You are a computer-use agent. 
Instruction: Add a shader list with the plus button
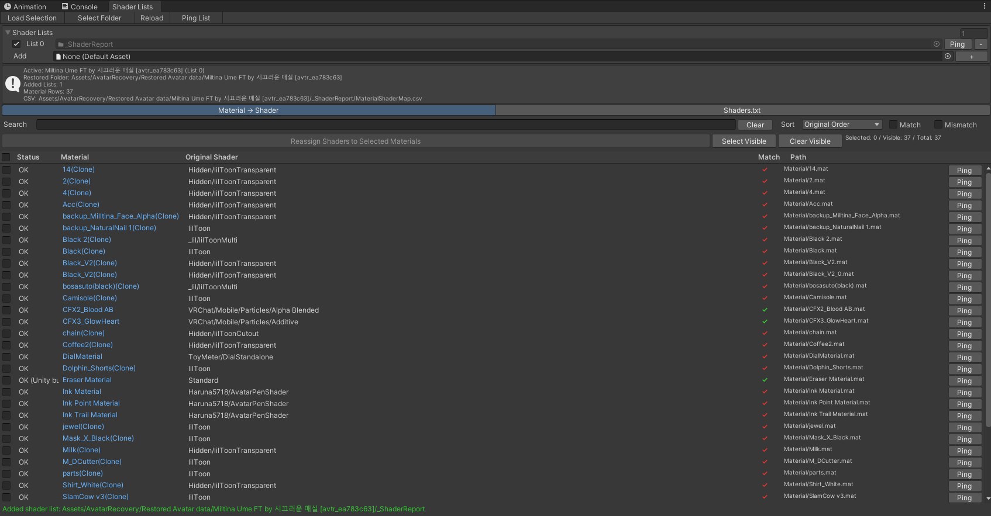tap(972, 57)
